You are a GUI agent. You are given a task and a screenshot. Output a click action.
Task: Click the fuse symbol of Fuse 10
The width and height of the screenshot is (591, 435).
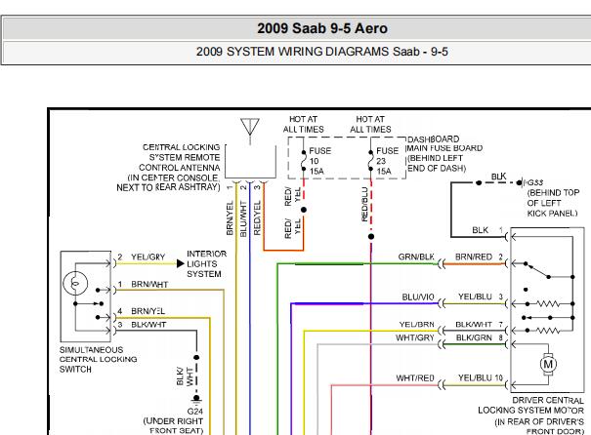pyautogui.click(x=304, y=161)
